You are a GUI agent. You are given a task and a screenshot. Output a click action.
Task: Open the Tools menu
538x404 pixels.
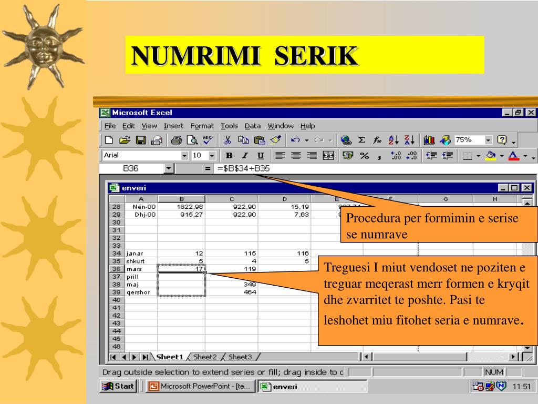[x=229, y=126]
